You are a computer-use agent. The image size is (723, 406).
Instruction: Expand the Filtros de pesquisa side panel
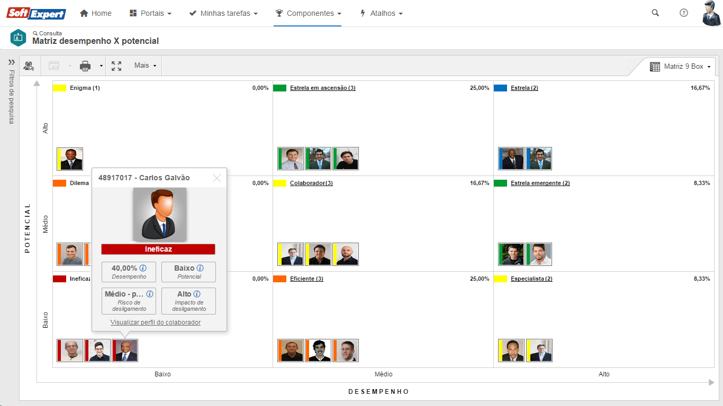tap(12, 62)
